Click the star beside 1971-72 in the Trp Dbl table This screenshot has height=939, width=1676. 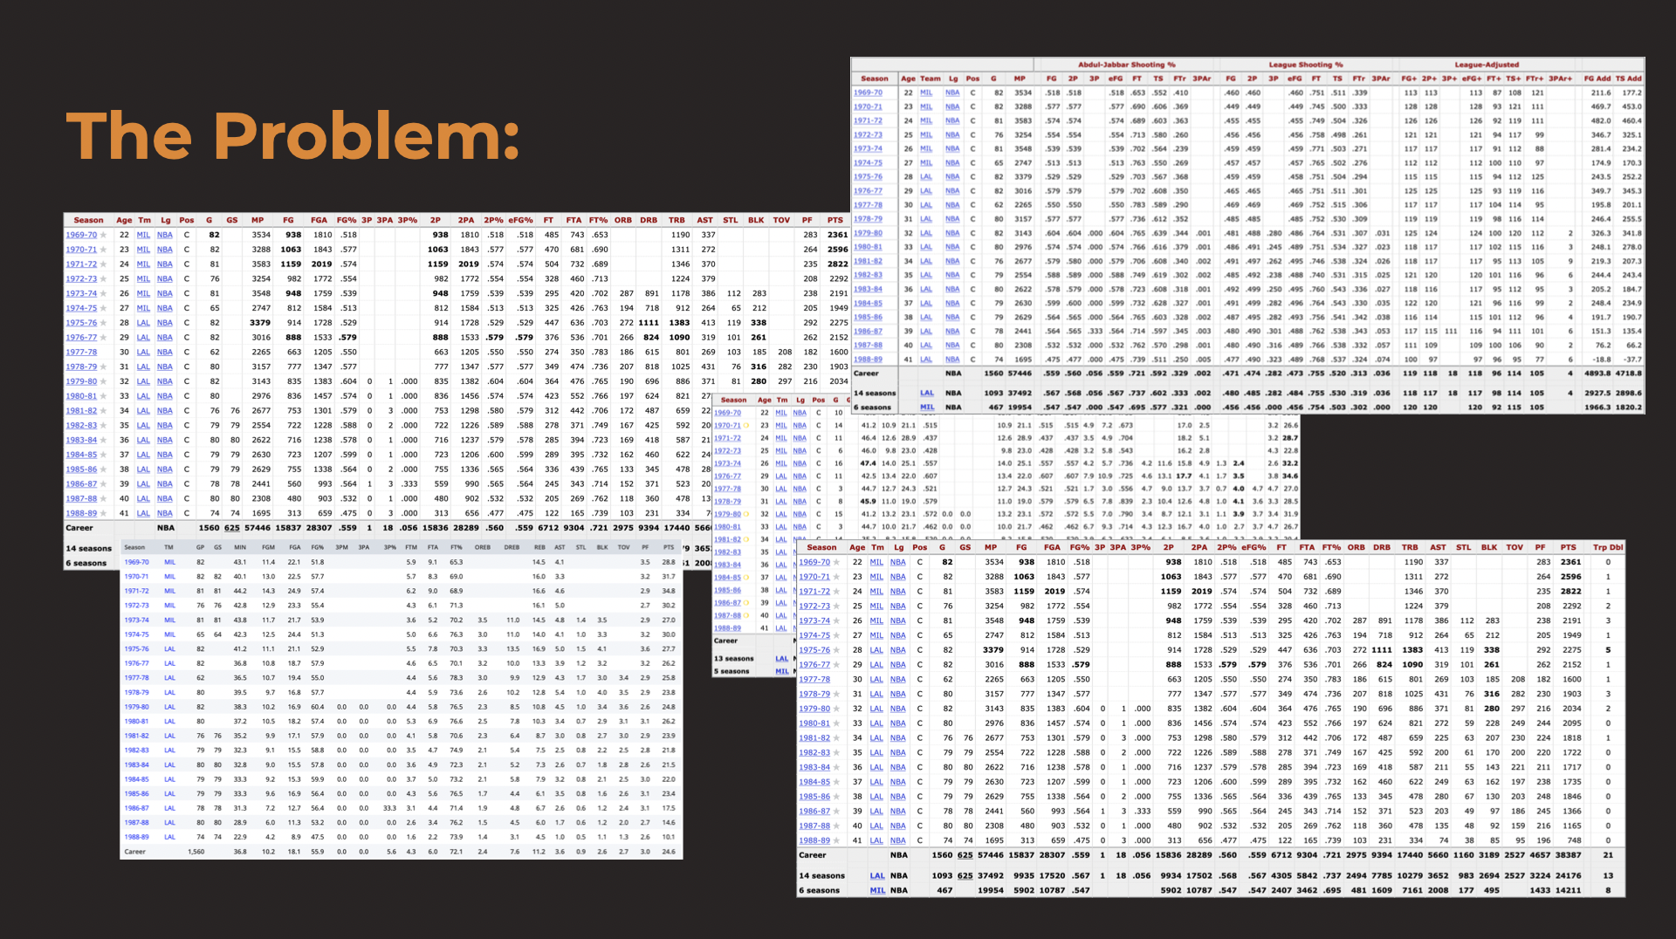click(836, 592)
